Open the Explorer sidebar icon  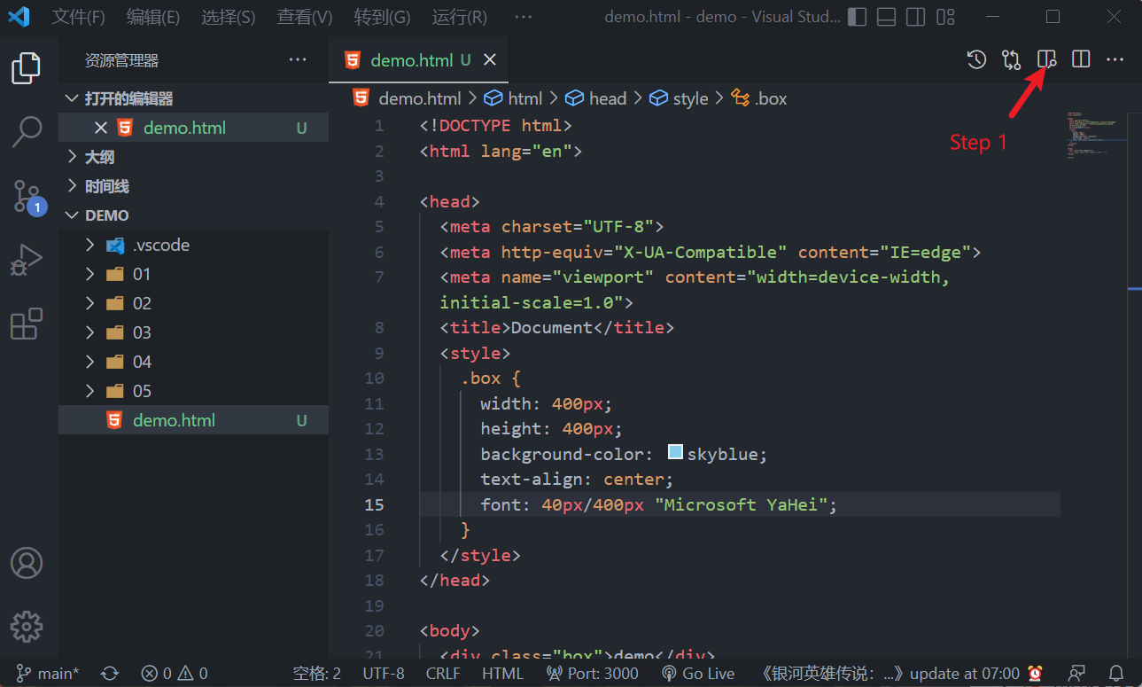(27, 67)
